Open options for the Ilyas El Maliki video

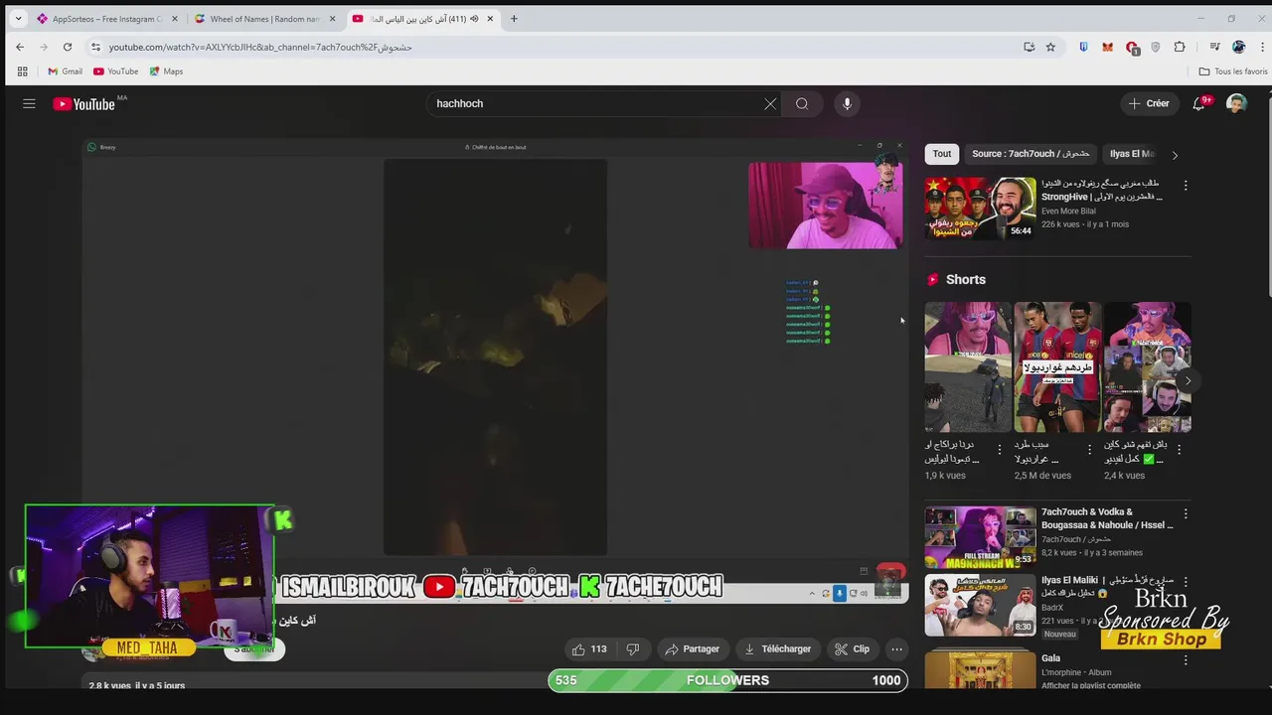(x=1185, y=582)
